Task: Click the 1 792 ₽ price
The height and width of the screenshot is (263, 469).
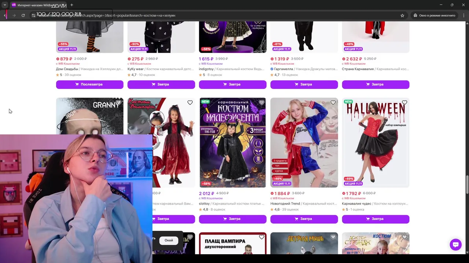Action: [x=353, y=193]
